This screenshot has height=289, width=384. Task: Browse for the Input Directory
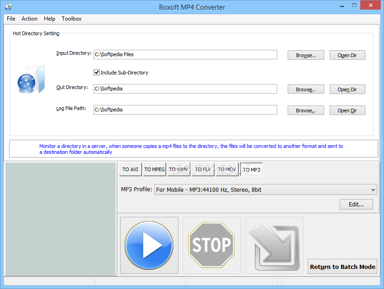[305, 55]
